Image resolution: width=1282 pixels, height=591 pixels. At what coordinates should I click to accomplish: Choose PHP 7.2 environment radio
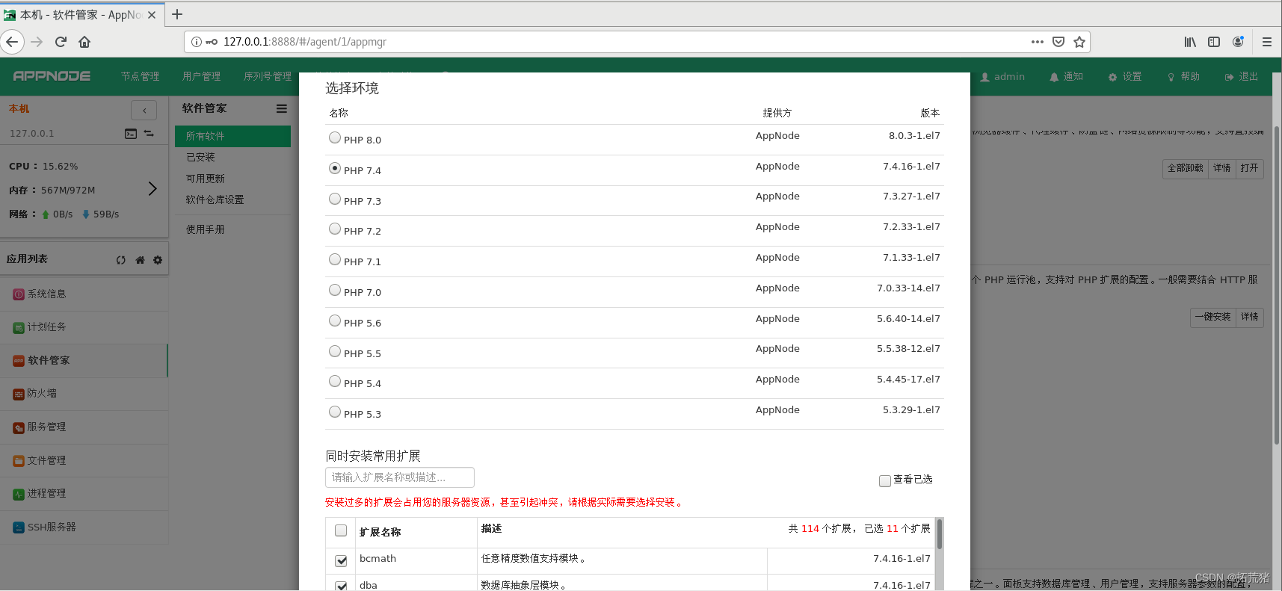coord(335,229)
